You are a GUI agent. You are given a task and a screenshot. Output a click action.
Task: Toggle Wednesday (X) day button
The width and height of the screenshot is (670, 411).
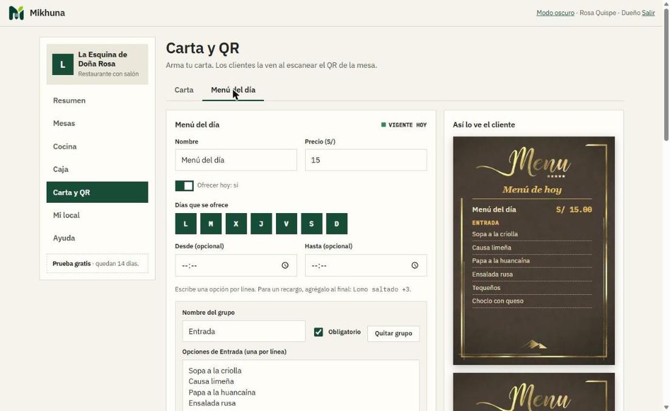[x=236, y=223]
